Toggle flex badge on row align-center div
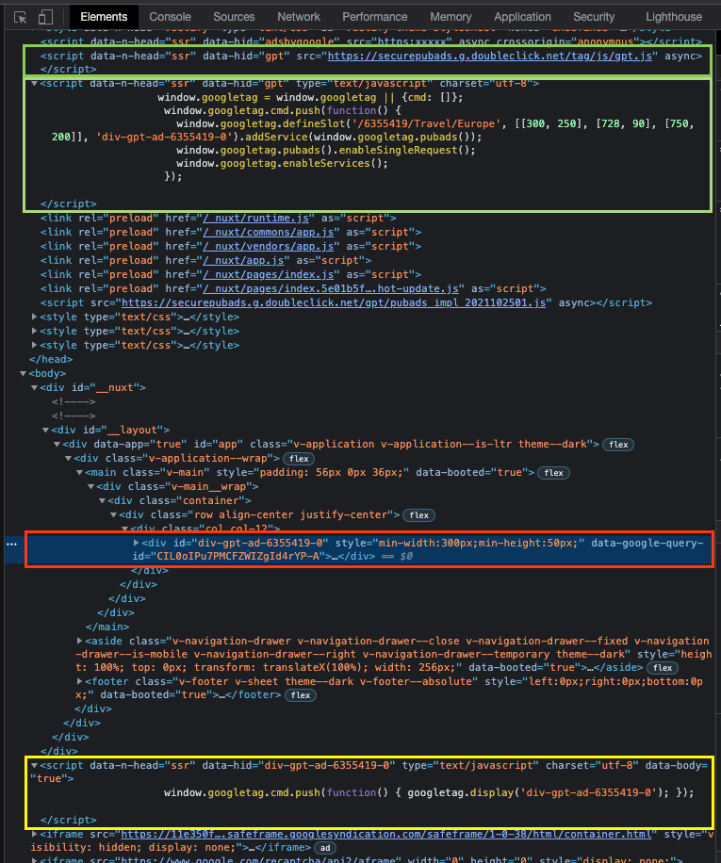Viewport: 721px width, 863px height. (x=418, y=515)
